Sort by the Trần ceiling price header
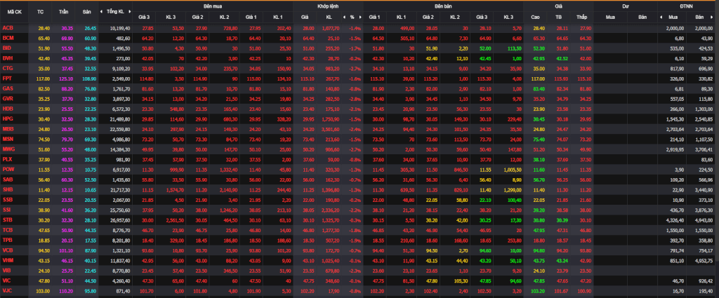 [x=64, y=11]
